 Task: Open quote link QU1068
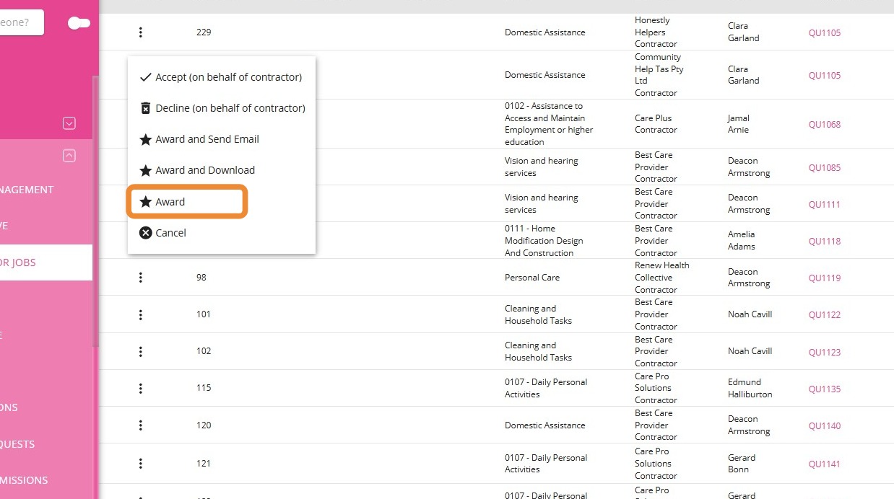coord(824,124)
